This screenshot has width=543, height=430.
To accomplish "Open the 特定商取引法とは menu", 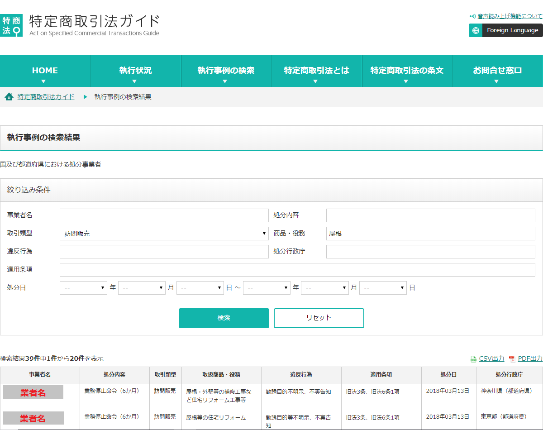I will pyautogui.click(x=317, y=71).
